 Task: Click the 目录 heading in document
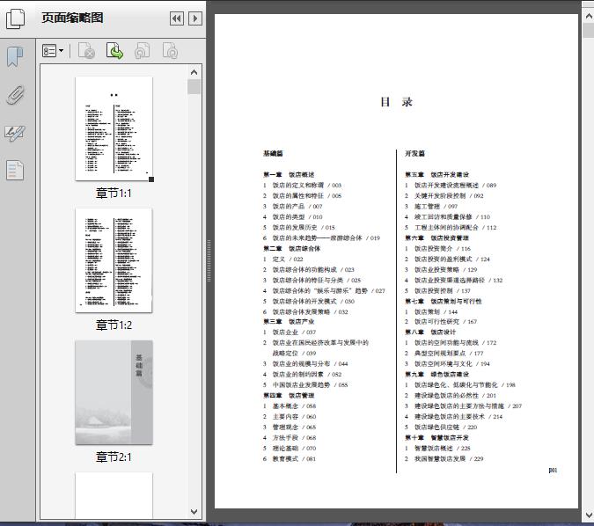pyautogui.click(x=396, y=102)
